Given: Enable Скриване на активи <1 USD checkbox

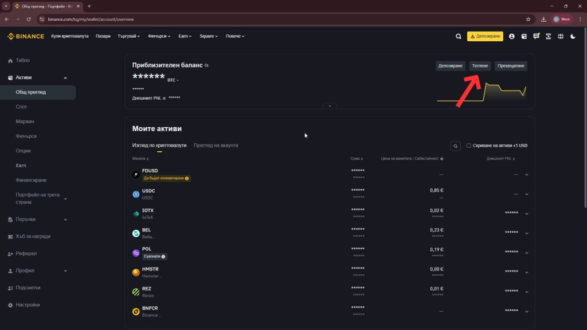Looking at the screenshot, I should pyautogui.click(x=468, y=146).
